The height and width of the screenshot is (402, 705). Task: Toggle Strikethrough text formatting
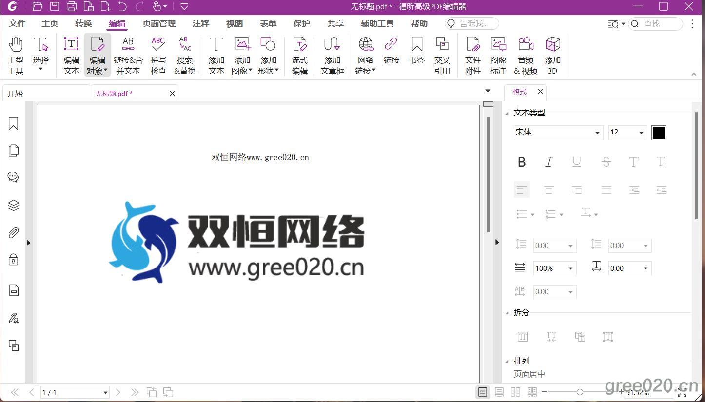coord(607,162)
